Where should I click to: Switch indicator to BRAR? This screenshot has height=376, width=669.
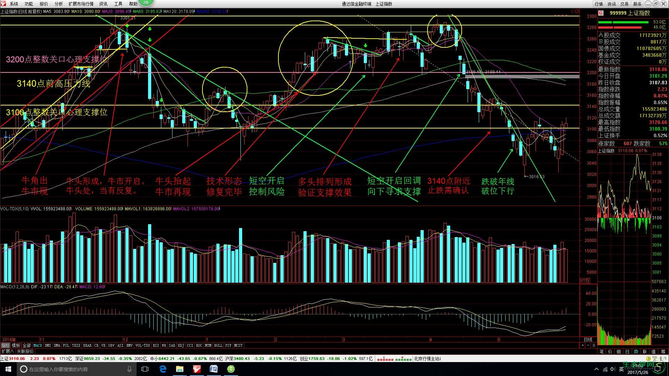point(87,345)
